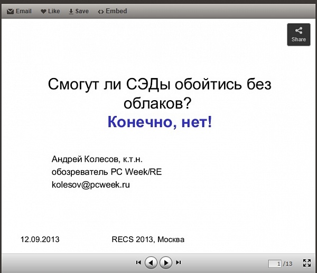Click the '/13' total slide count
Screen dimensions: 317x273
pyautogui.click(x=288, y=264)
